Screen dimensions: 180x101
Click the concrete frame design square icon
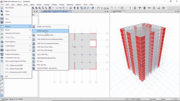(x=135, y=8)
